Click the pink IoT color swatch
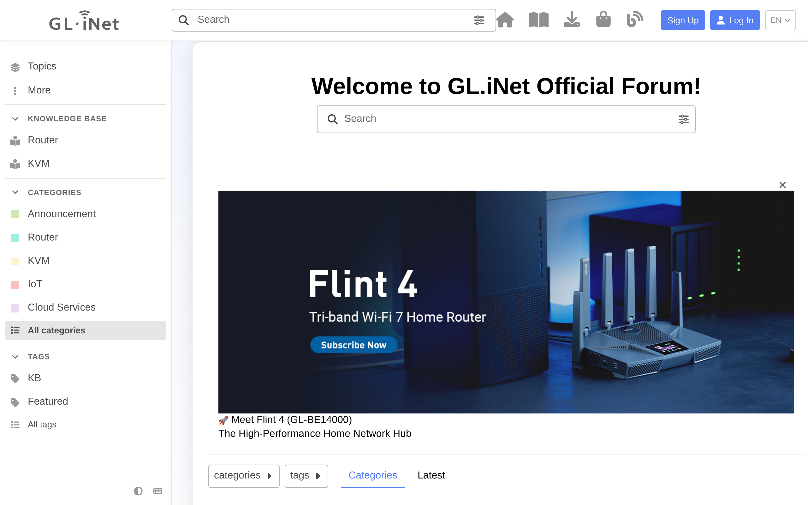Screen dimensions: 808x505 point(15,285)
